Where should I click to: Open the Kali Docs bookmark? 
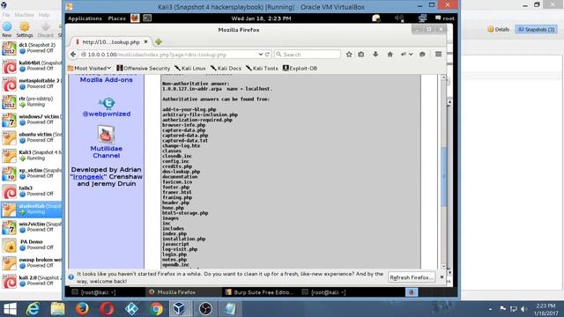[x=226, y=68]
